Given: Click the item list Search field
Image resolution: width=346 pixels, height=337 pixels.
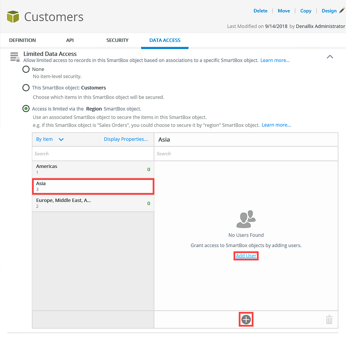Looking at the screenshot, I should (x=93, y=154).
